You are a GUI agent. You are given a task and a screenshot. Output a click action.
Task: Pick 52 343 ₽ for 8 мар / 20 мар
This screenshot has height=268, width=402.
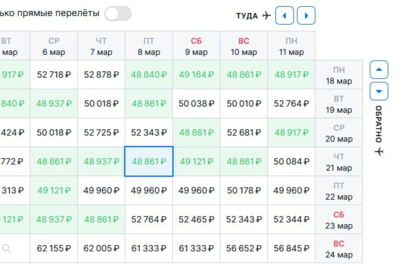[149, 132]
